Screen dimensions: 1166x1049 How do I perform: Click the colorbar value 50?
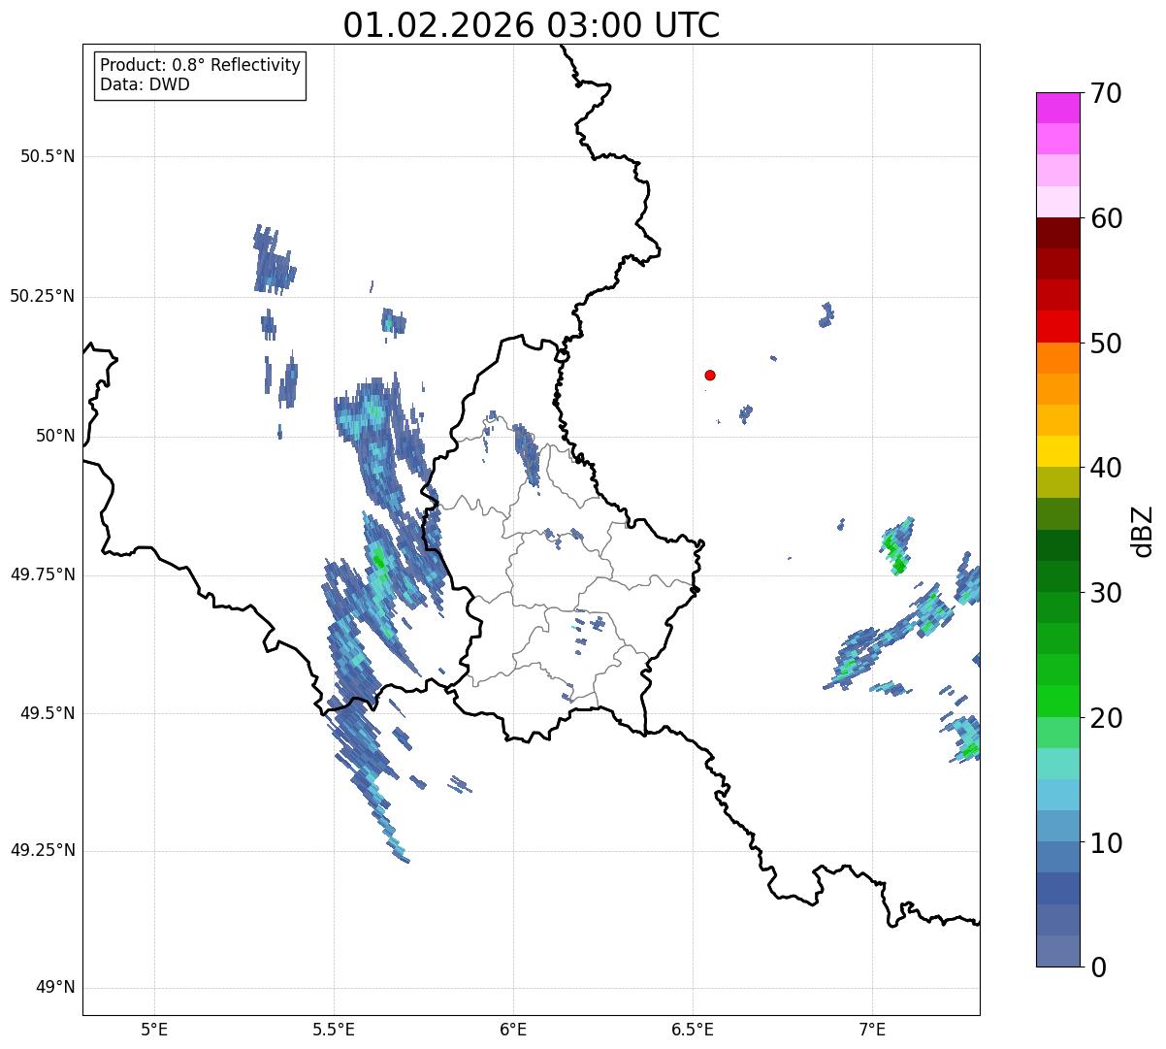(1106, 344)
